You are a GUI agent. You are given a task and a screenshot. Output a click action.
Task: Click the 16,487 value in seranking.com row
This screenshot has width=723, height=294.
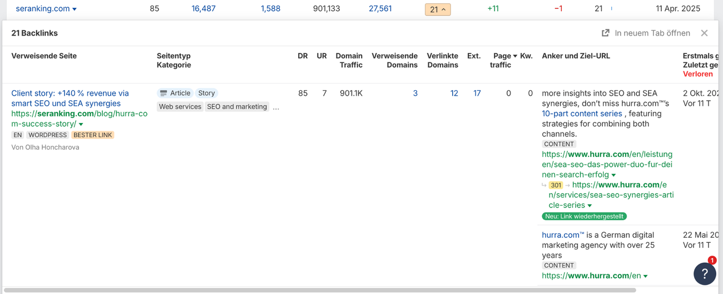[x=204, y=9]
